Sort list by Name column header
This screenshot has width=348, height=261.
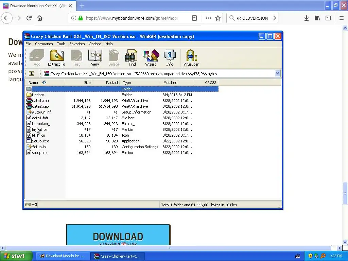45,83
